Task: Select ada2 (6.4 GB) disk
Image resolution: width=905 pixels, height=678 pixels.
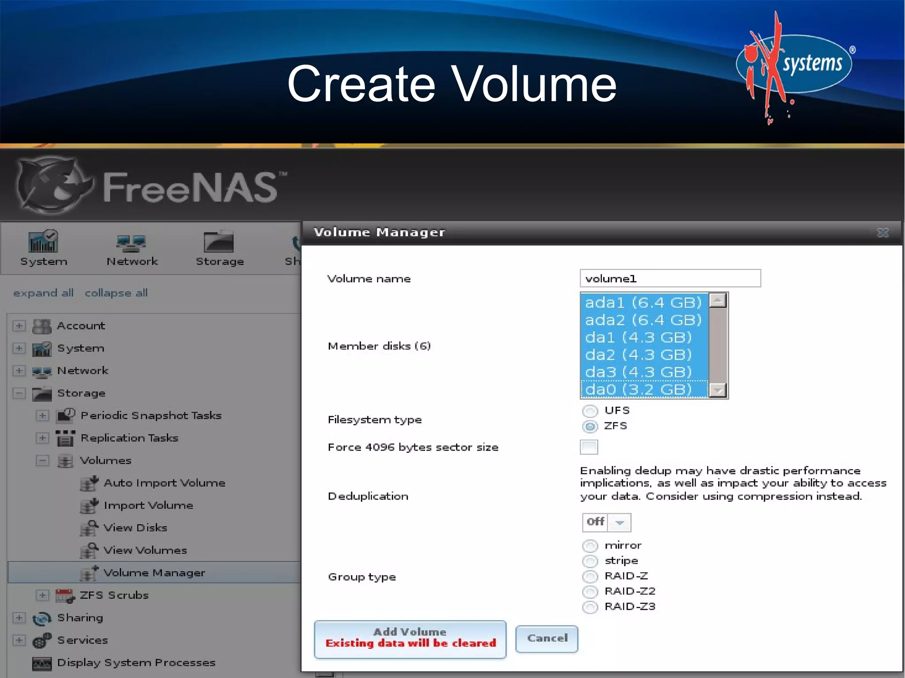Action: pyautogui.click(x=644, y=320)
